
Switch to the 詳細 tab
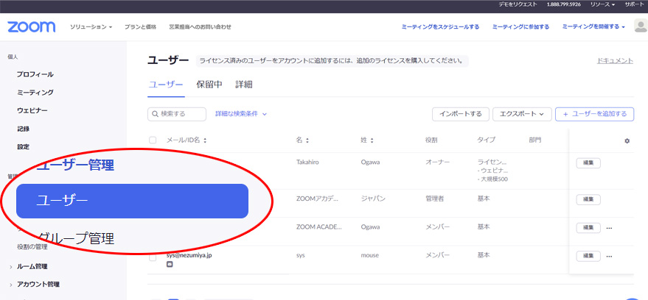point(243,85)
